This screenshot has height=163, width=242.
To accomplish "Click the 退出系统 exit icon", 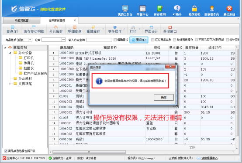I will click(x=229, y=10).
